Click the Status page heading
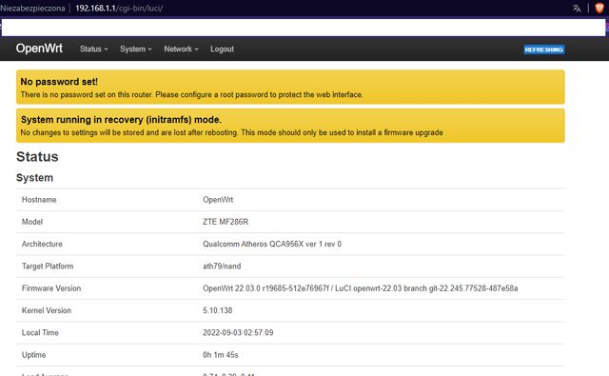 point(37,156)
